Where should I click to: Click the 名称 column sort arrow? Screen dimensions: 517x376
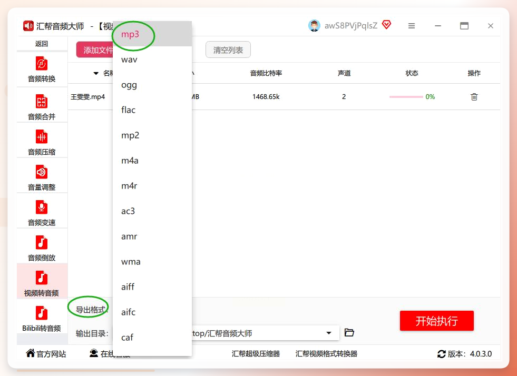[x=96, y=73]
